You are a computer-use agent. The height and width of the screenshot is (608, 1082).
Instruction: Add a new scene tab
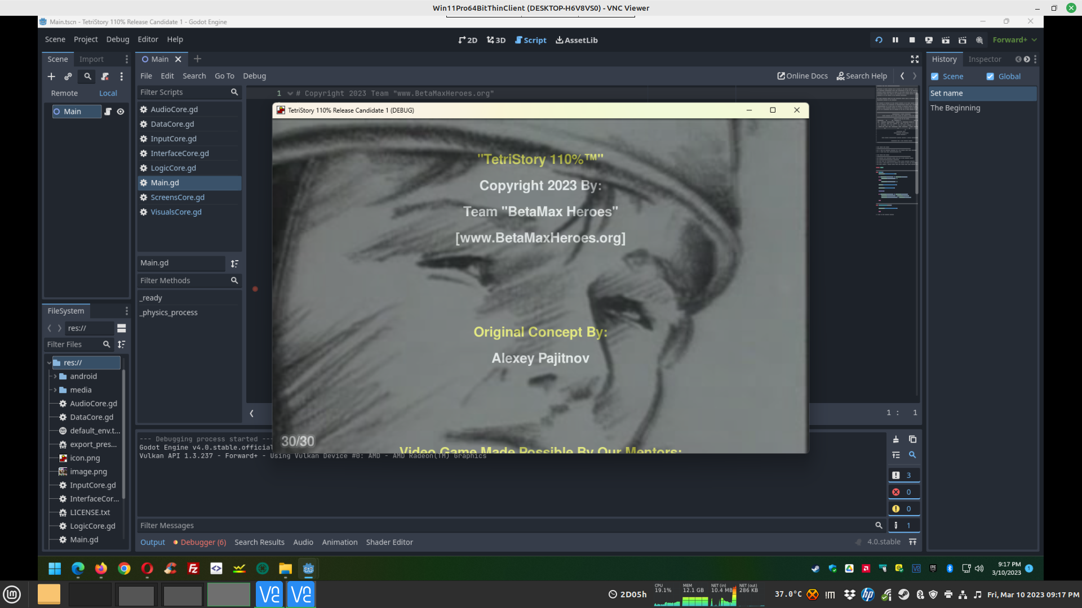(x=197, y=59)
